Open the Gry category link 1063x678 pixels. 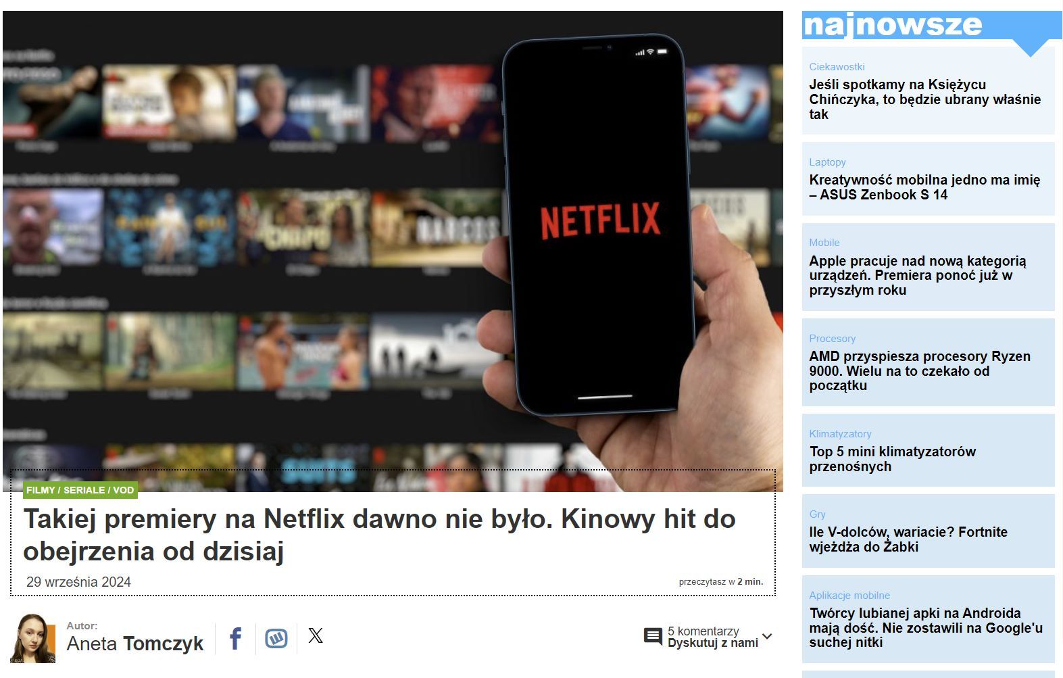817,514
